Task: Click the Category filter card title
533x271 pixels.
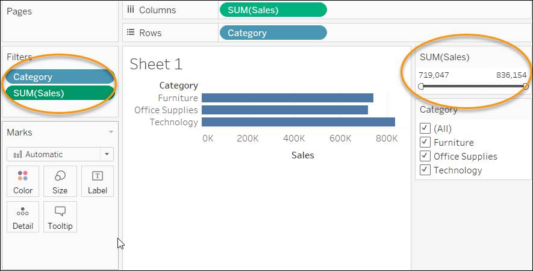Action: (438, 110)
